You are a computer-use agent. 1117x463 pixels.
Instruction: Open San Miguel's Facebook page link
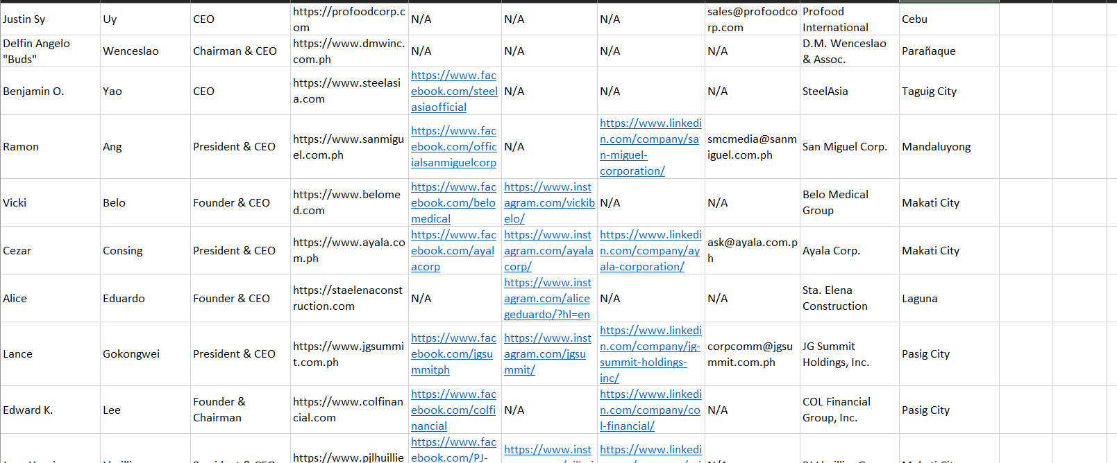click(454, 146)
